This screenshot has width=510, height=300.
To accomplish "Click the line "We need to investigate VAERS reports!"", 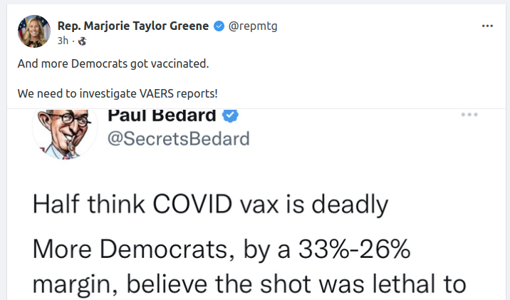I will (118, 93).
